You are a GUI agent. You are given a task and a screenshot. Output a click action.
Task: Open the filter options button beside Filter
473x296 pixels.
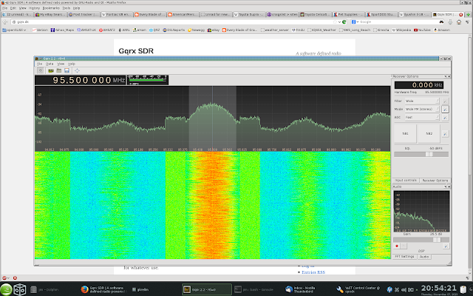click(x=445, y=101)
